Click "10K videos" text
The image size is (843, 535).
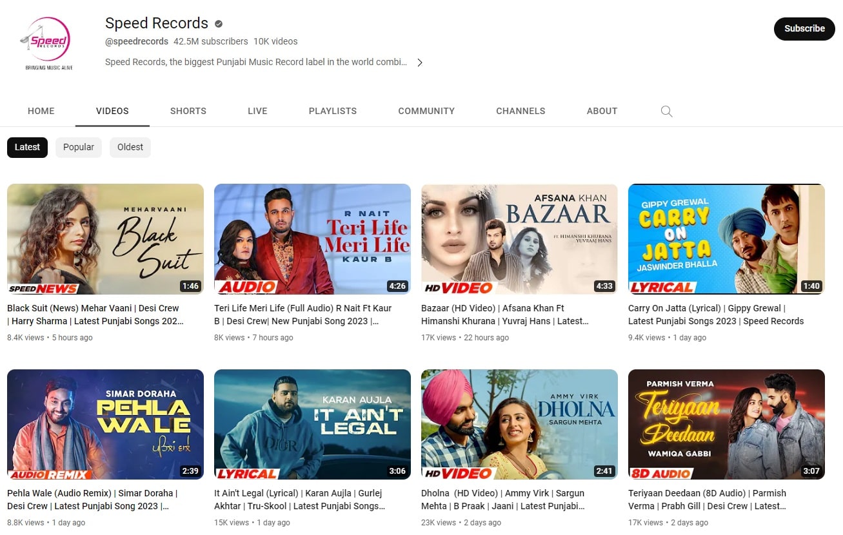click(x=275, y=41)
